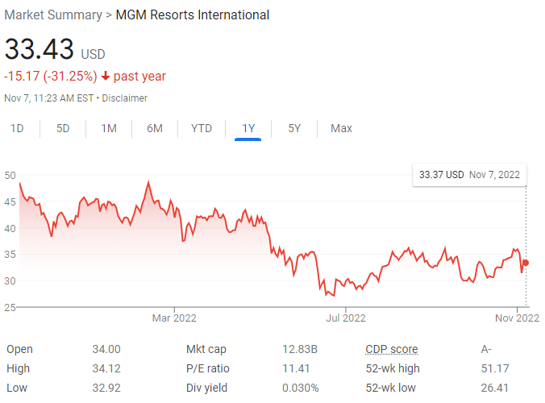Click the Jul 2022 axis label
Screen dimensions: 545x403
[x=344, y=318]
